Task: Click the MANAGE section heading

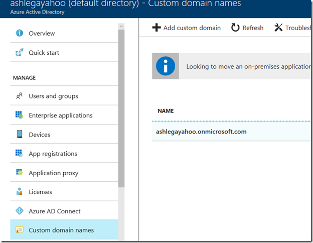Action: click(x=25, y=78)
